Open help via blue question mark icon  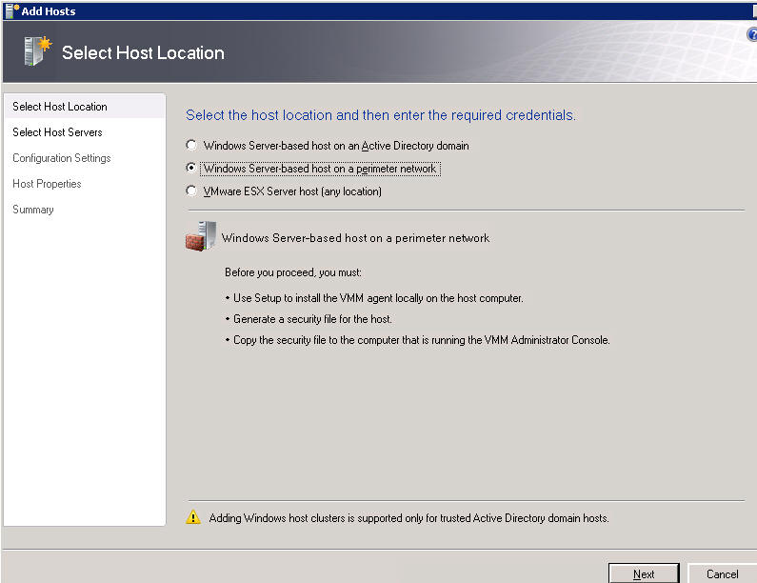click(752, 34)
